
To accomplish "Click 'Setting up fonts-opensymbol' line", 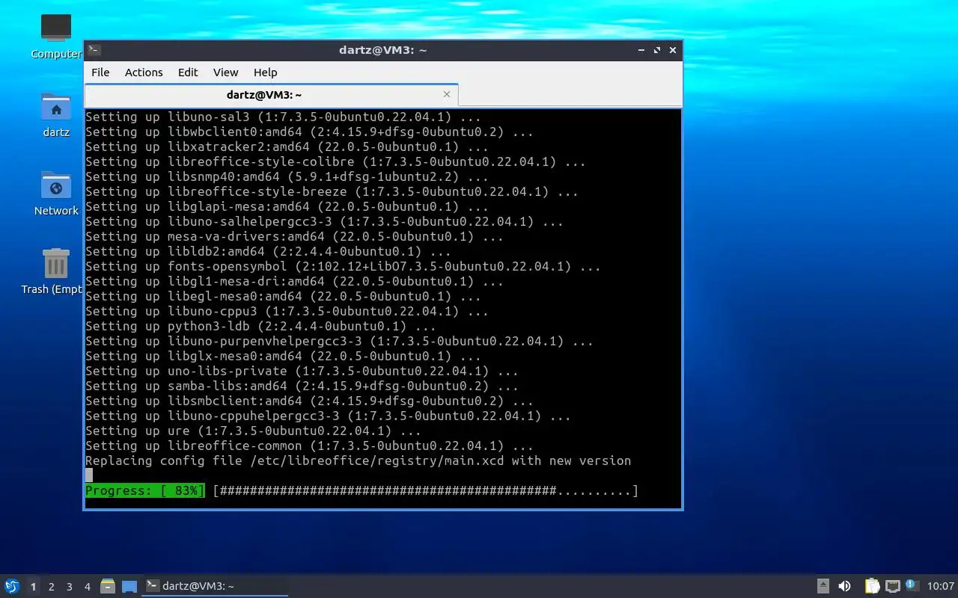I will (x=344, y=267).
